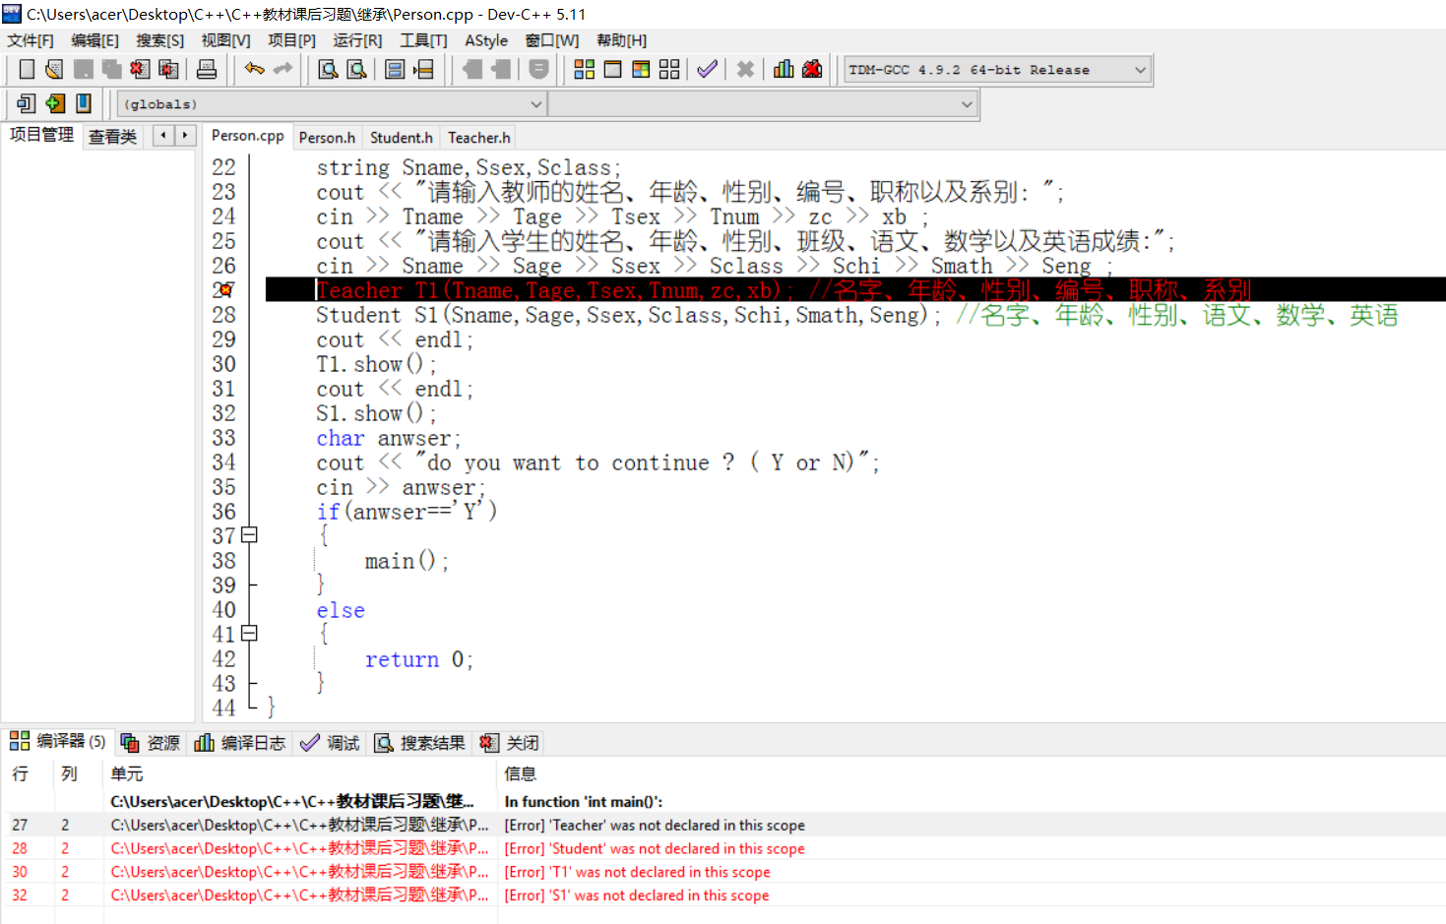This screenshot has height=924, width=1446.
Task: Switch to the Person.h editor tab
Action: pos(327,138)
